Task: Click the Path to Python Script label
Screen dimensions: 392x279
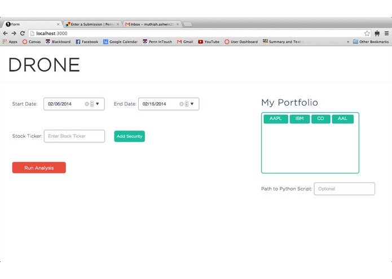Action: pyautogui.click(x=287, y=189)
